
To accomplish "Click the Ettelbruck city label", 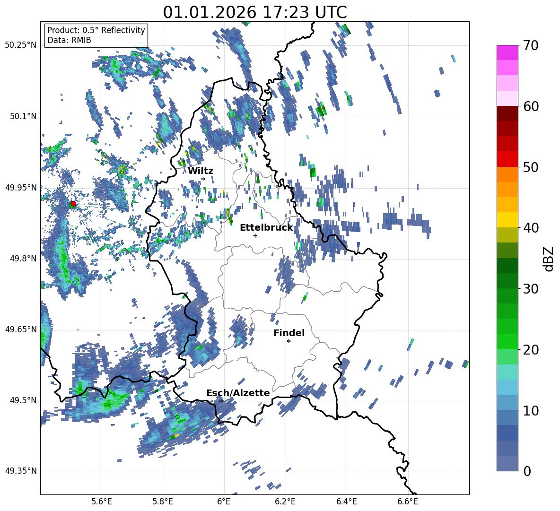I will (266, 228).
